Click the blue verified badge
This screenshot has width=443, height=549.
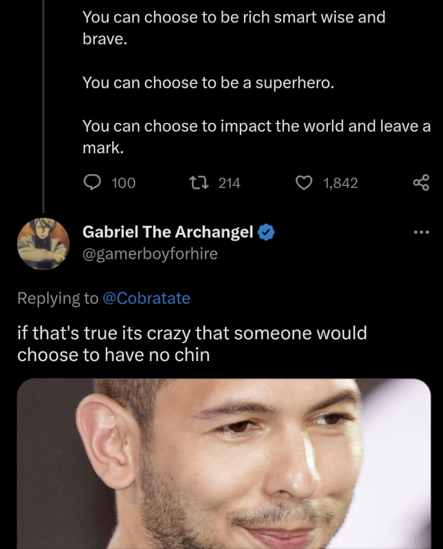[x=267, y=232]
